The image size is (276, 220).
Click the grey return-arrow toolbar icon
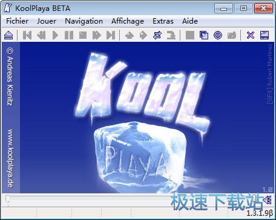coord(171,35)
